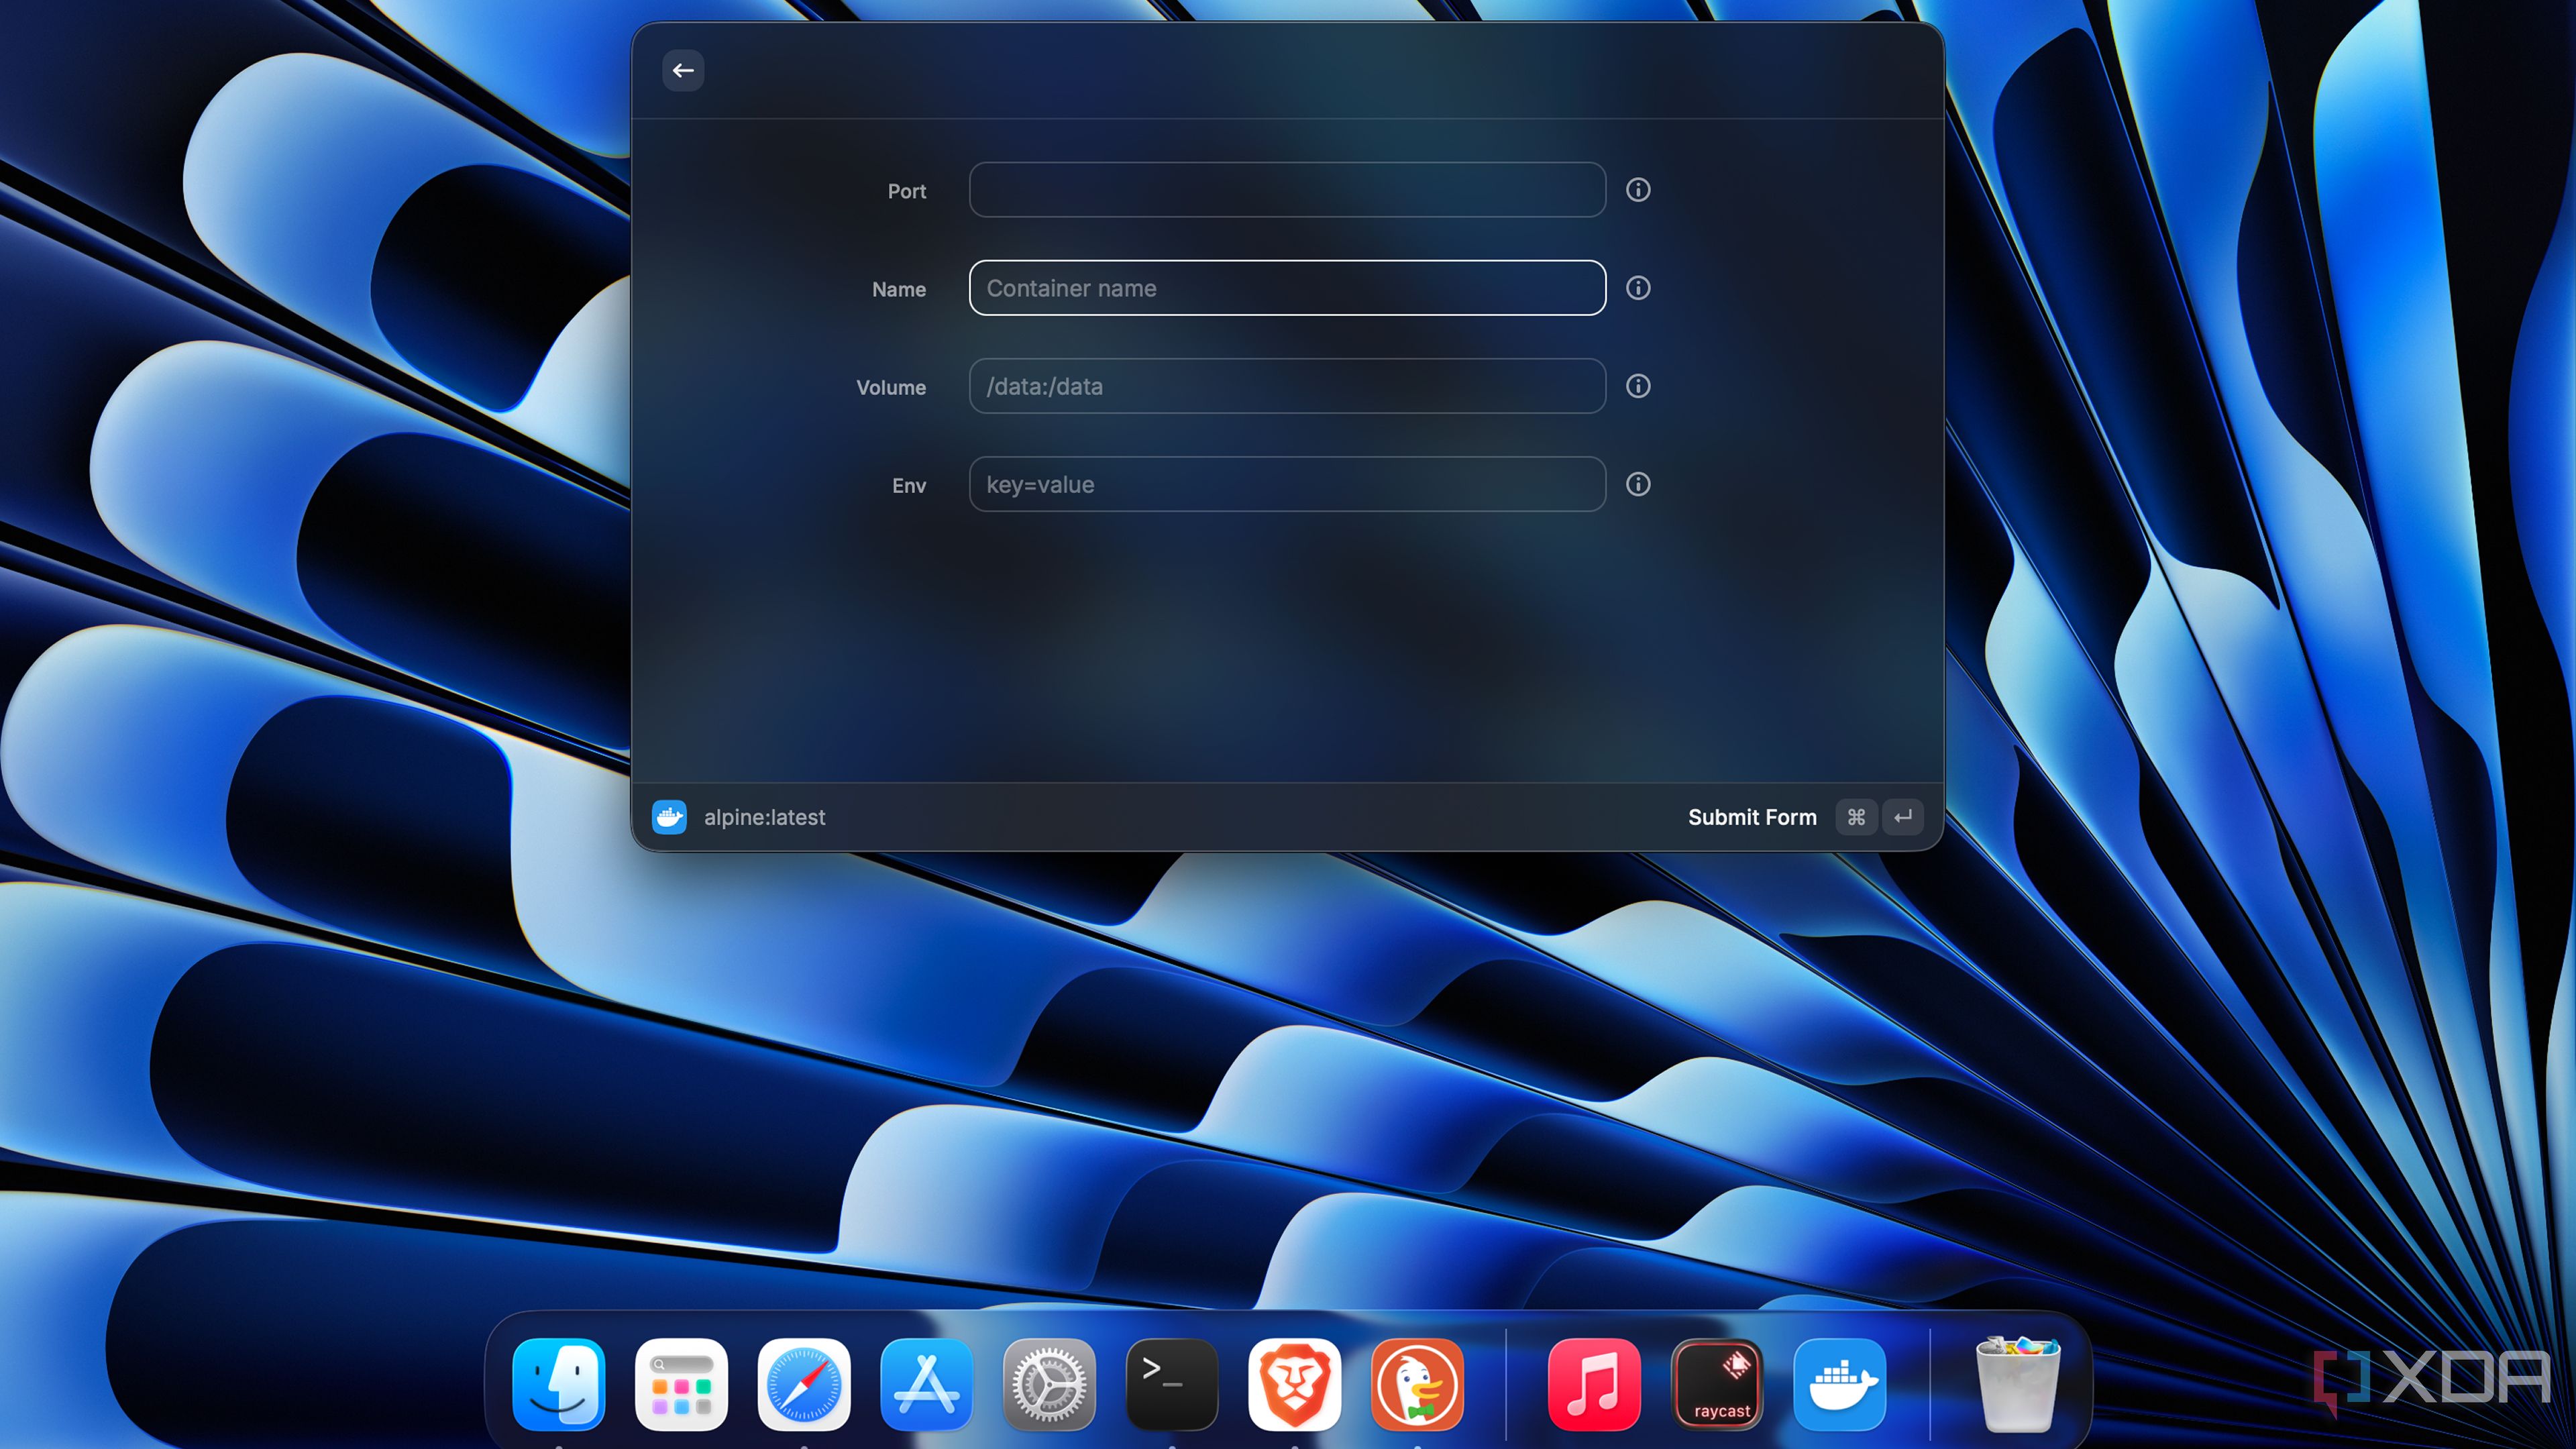
Task: Focus the Port input field
Action: click(x=1287, y=190)
